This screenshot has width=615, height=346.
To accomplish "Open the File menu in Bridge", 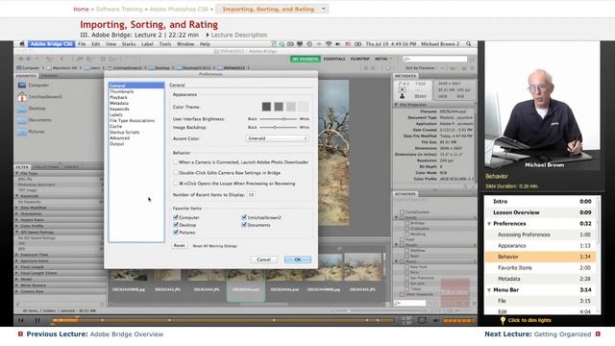I will (82, 44).
